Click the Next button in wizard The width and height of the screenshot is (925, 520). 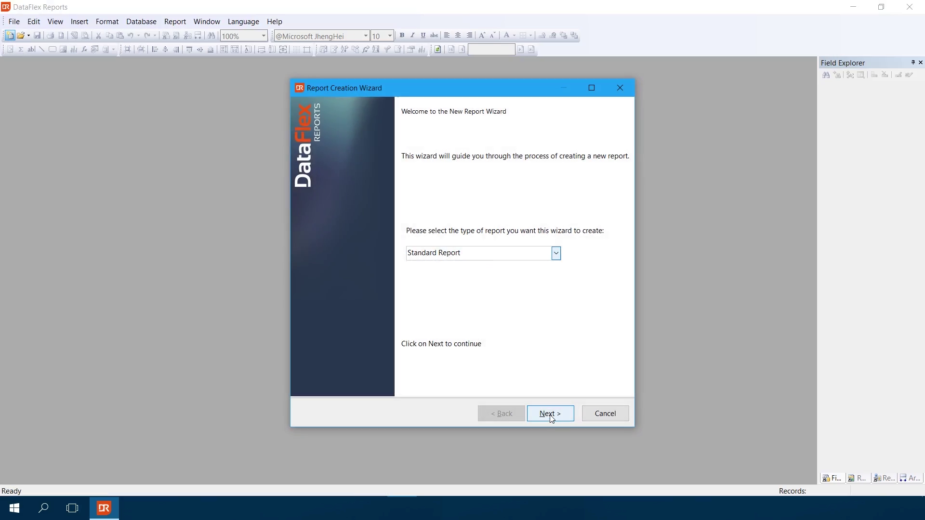click(x=550, y=414)
